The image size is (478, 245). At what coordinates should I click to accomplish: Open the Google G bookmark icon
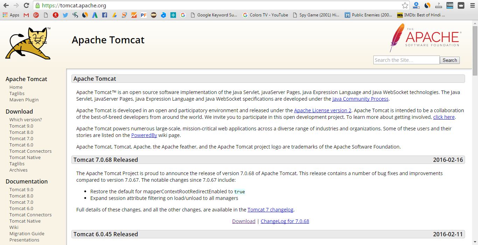click(x=183, y=15)
